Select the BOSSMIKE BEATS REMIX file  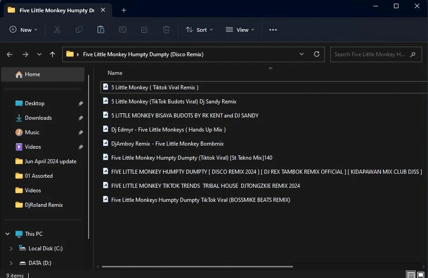click(201, 200)
